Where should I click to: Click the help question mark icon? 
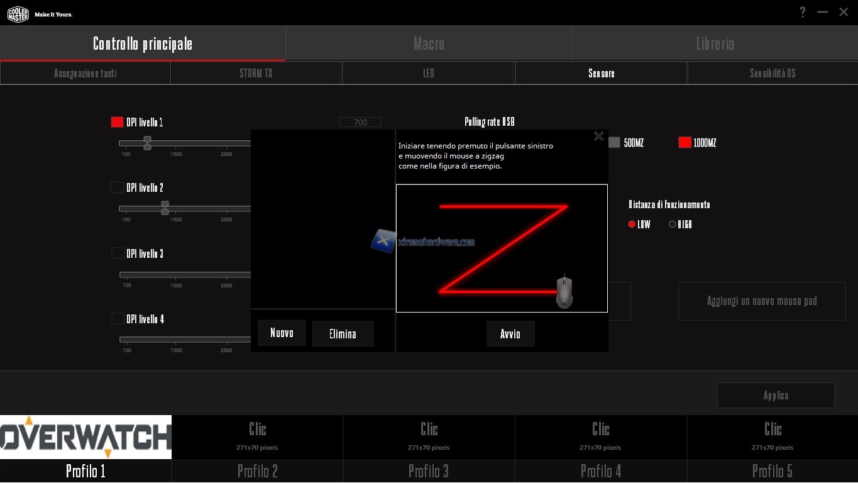point(803,13)
